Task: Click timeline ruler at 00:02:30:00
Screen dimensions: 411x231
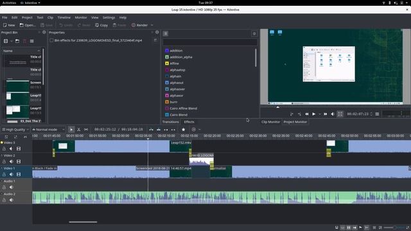Action: [258, 136]
